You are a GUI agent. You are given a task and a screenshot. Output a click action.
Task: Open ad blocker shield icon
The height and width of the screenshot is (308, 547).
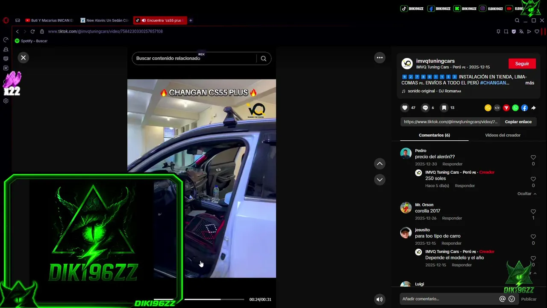coord(514,31)
